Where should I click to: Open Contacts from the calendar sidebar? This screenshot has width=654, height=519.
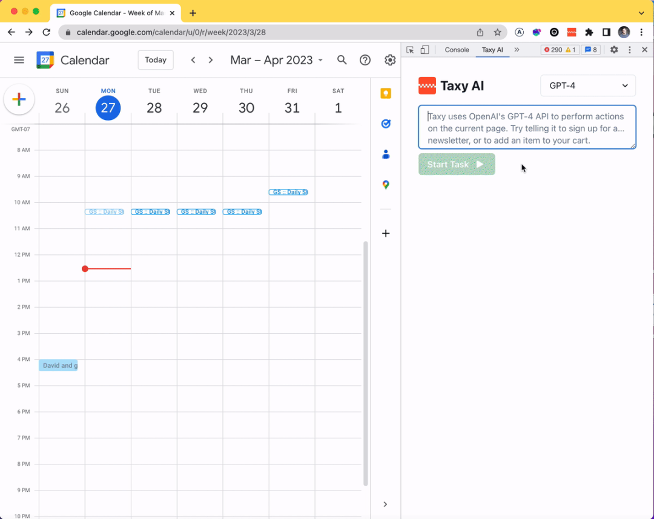click(x=386, y=154)
